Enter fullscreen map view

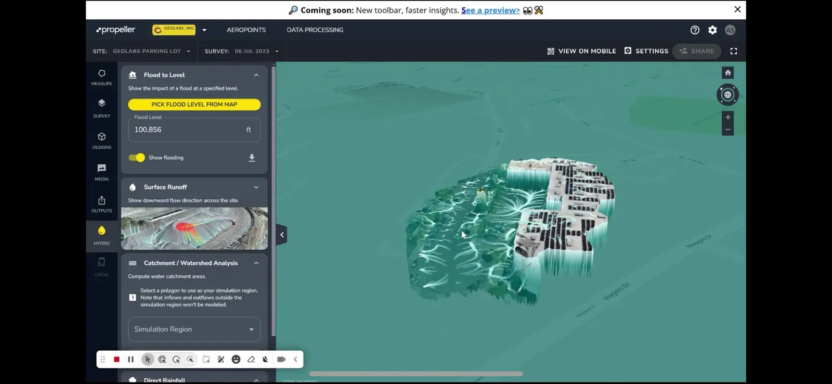click(x=734, y=51)
